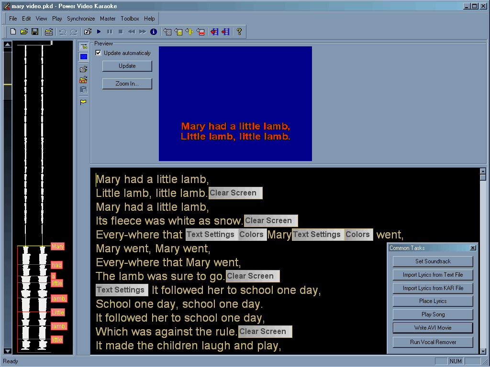Click the lyric line 'Mary went, Mary went,'
The width and height of the screenshot is (490, 367).
(153, 248)
